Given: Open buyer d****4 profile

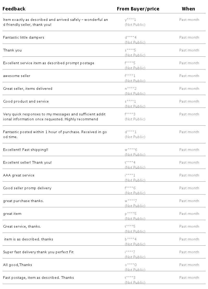Looking at the screenshot, I should (x=131, y=38).
